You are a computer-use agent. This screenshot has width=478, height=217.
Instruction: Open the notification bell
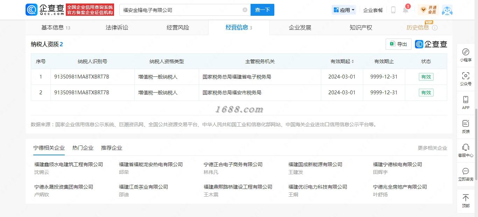pyautogui.click(x=406, y=10)
